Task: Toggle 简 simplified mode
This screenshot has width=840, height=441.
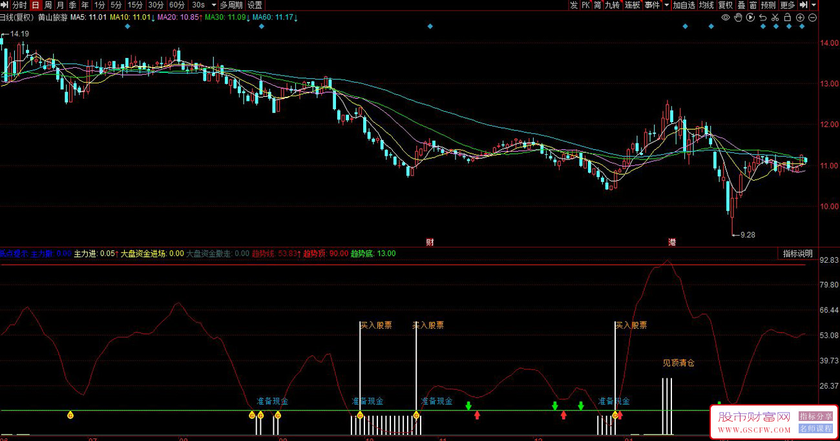Action: [598, 5]
